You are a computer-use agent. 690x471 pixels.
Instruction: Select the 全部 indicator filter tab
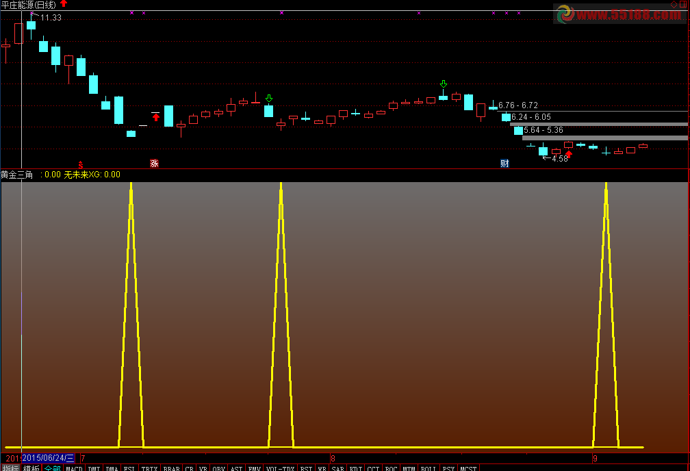[x=52, y=468]
